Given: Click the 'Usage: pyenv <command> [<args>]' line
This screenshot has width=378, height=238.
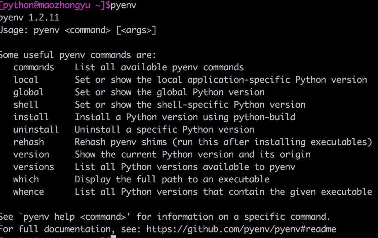Looking at the screenshot, I should [78, 30].
